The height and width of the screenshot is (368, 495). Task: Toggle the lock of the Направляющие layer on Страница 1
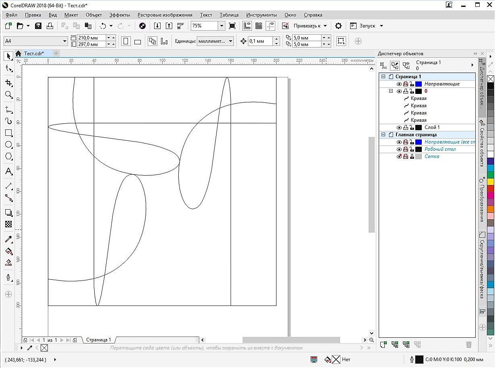412,84
